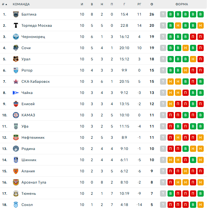This screenshot has height=210, width=209.
Task: Click the Чайка club pennant icon
Action: (16, 93)
